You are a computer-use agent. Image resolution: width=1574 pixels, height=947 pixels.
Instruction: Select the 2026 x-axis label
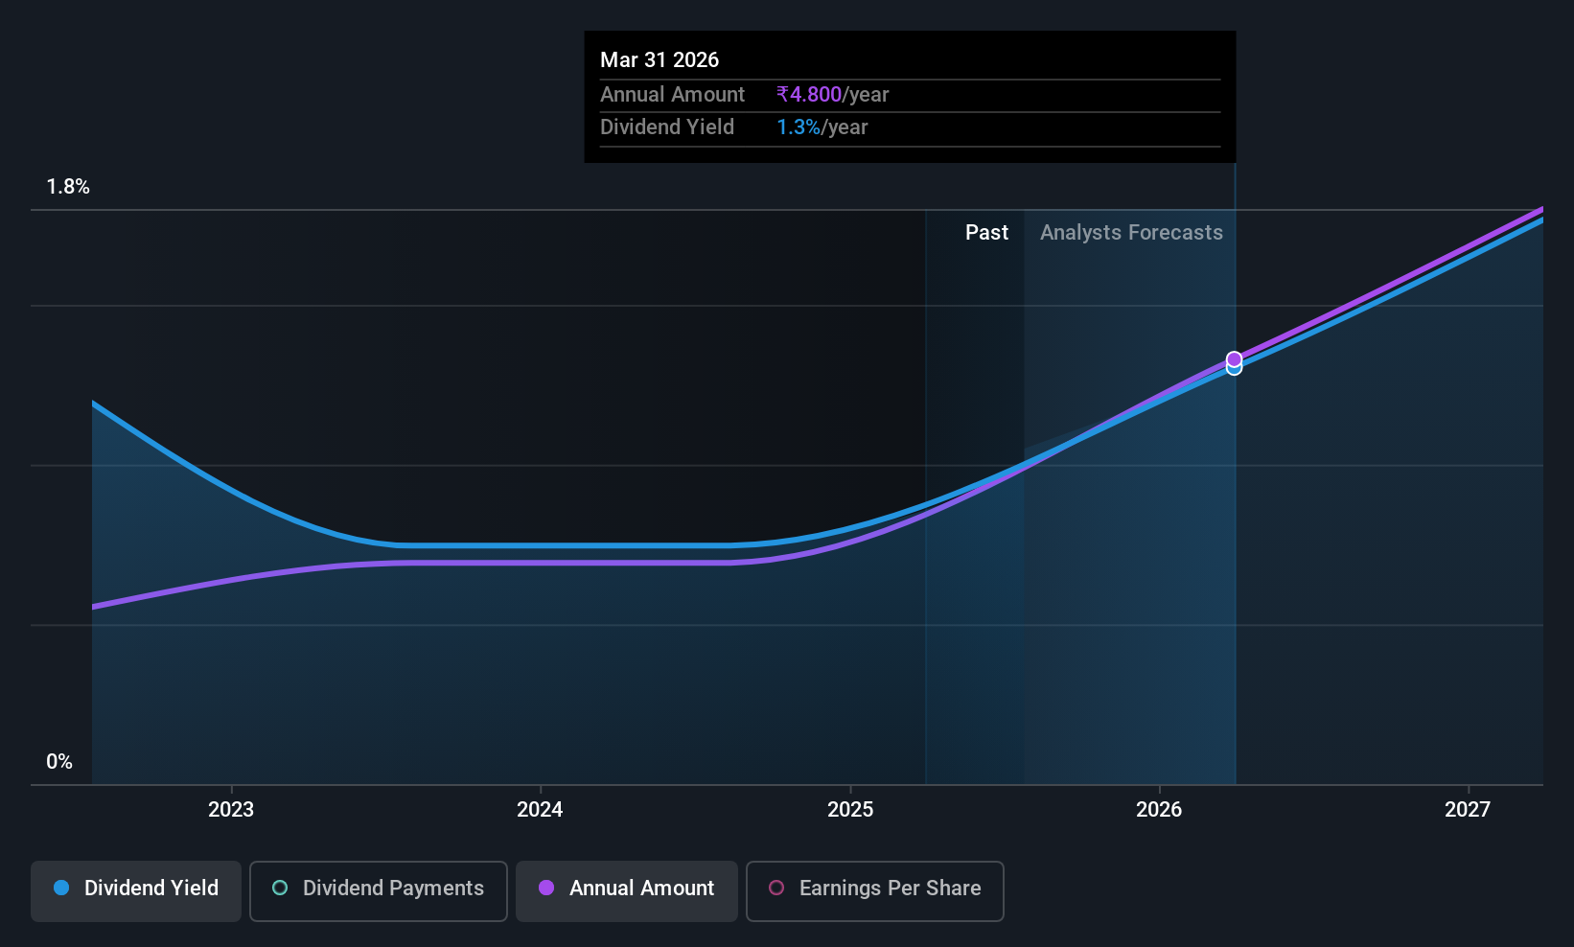(x=1159, y=810)
